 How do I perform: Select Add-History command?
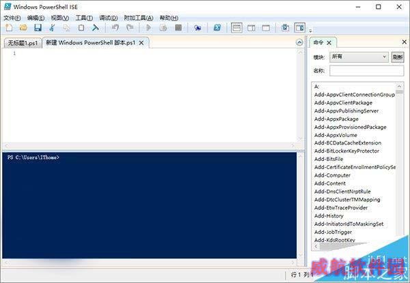click(x=329, y=215)
